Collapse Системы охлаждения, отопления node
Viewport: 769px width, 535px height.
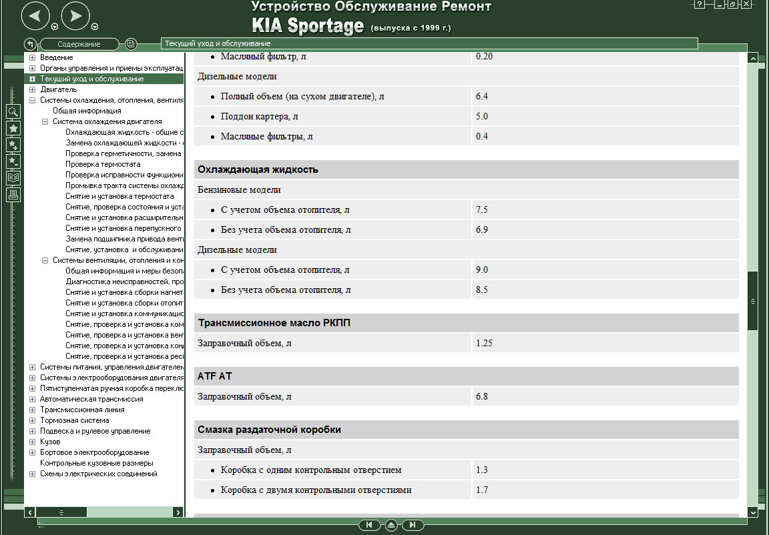(32, 101)
